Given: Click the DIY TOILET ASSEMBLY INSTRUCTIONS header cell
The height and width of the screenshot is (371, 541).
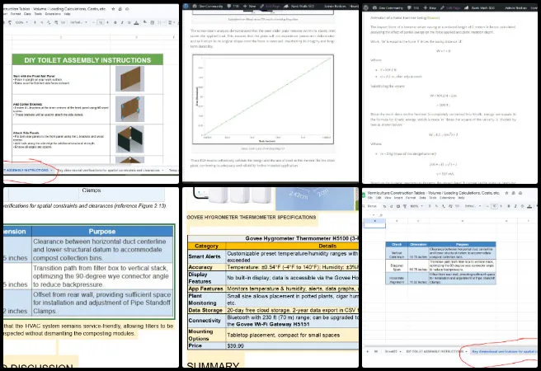Looking at the screenshot, I should [87, 60].
